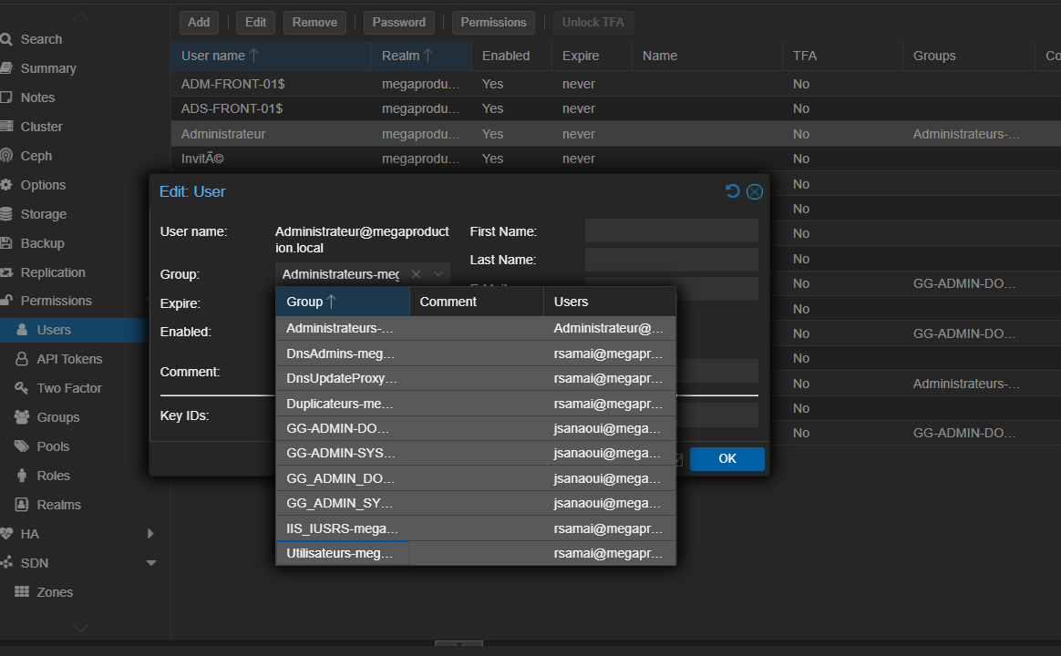Viewport: 1061px width, 656px height.
Task: Collapse the SDN tree section
Action: click(151, 563)
